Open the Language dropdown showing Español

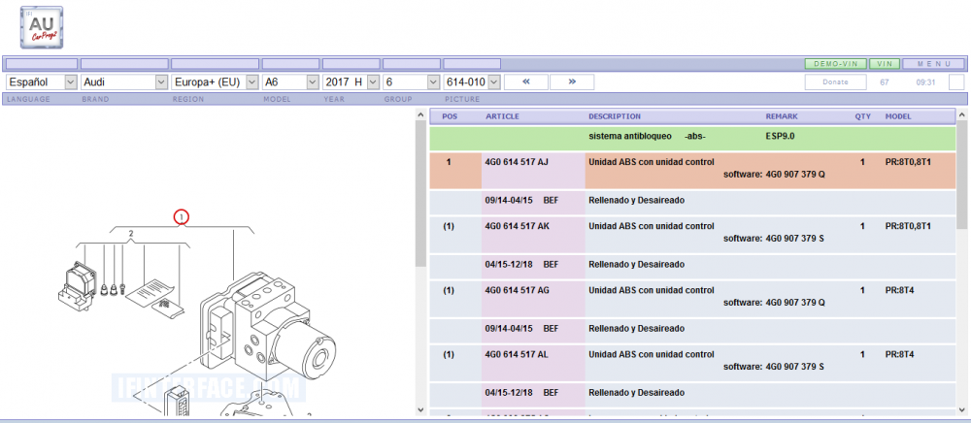pyautogui.click(x=42, y=81)
